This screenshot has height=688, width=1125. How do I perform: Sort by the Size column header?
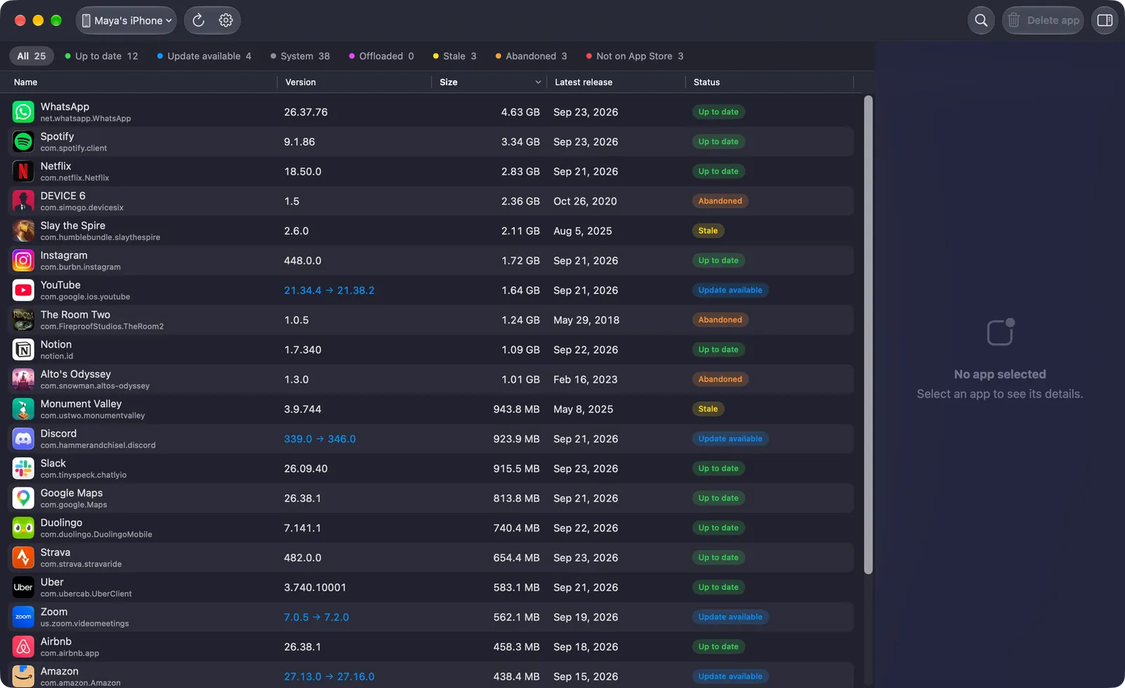click(x=489, y=82)
